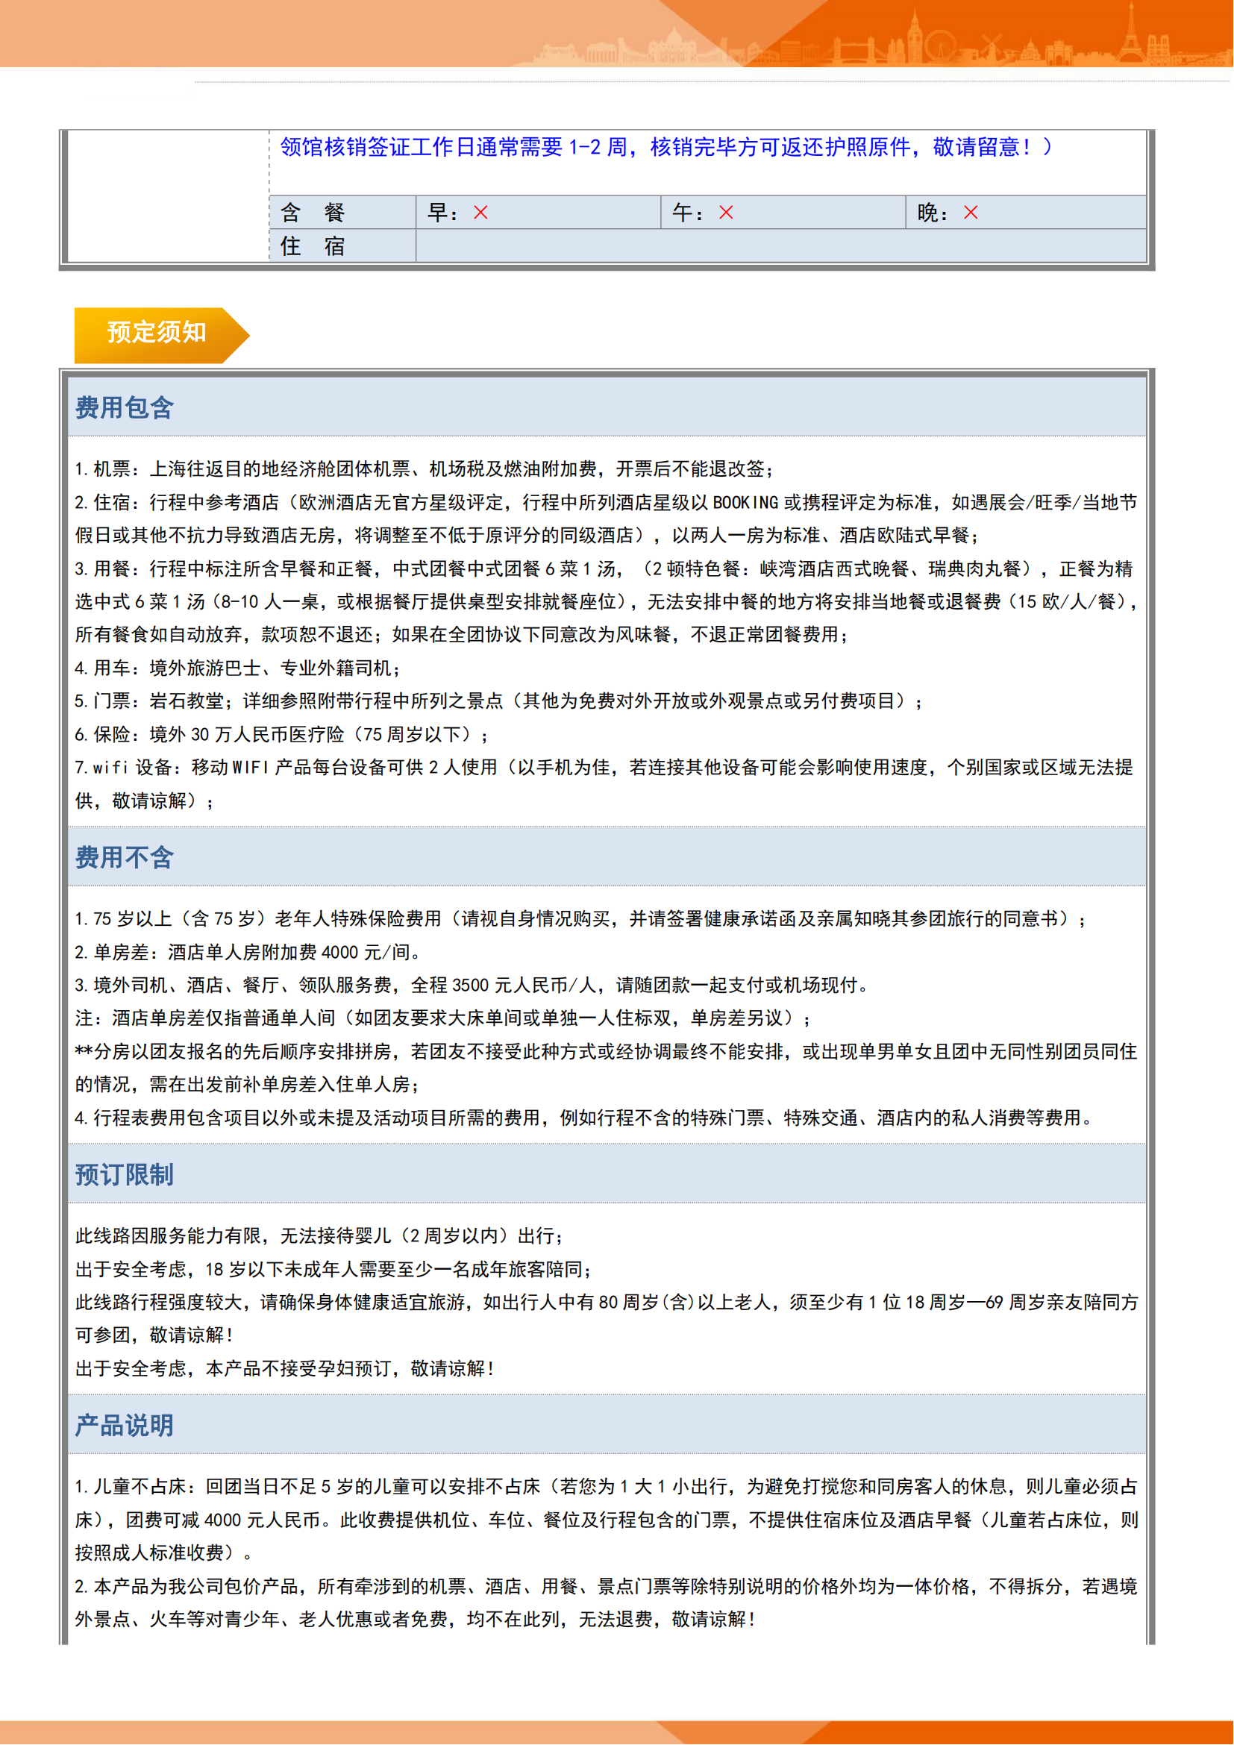Click the 产品说明 section heading
The height and width of the screenshot is (1745, 1234).
[x=125, y=1425]
